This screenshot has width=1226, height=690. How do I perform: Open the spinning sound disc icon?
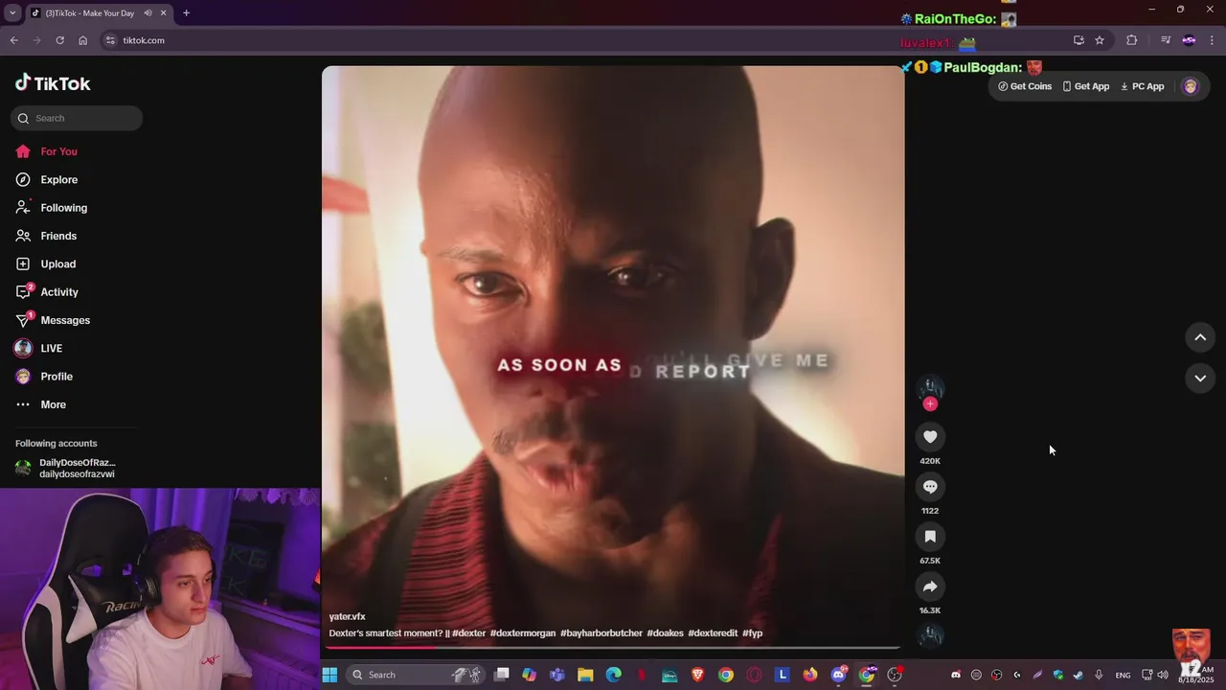pos(930,635)
